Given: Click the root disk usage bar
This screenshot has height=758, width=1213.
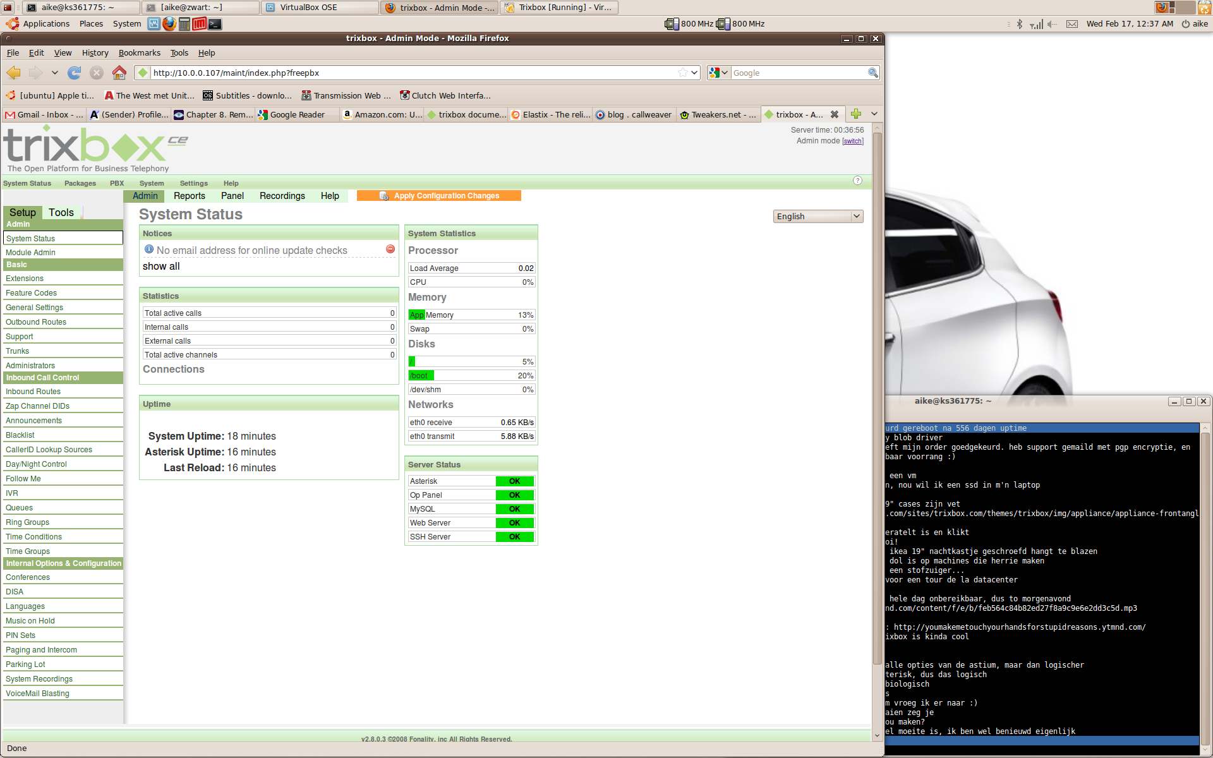Looking at the screenshot, I should point(472,361).
